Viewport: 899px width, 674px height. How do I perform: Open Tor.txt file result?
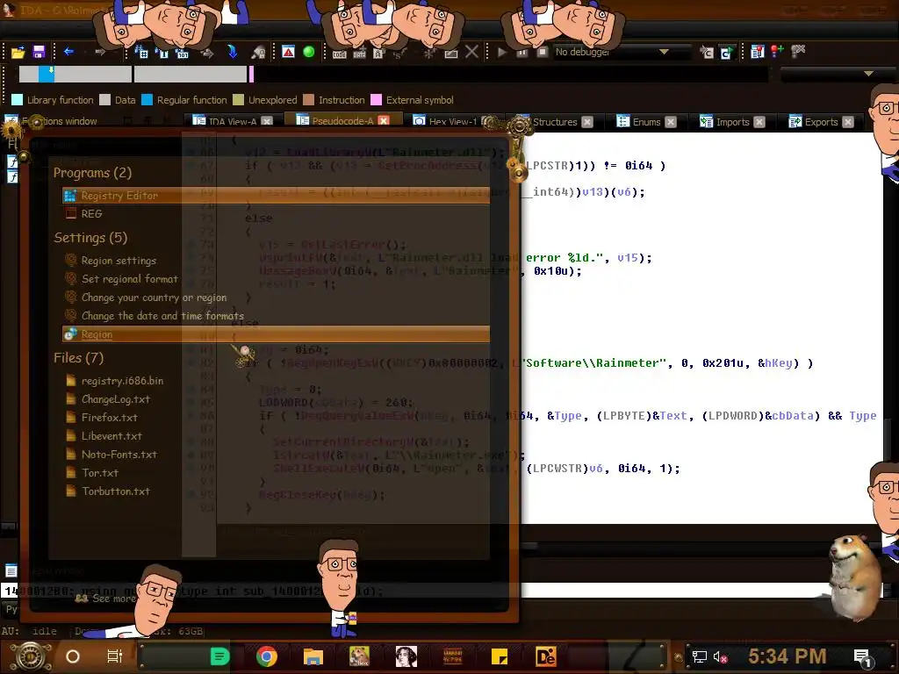[99, 472]
